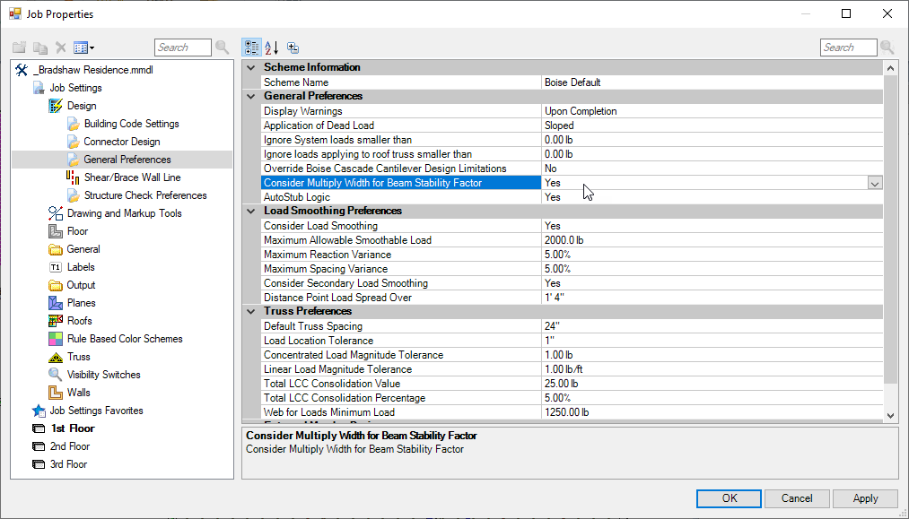Viewport: 909px width, 519px height.
Task: Click the expand all properties icon
Action: click(x=293, y=48)
